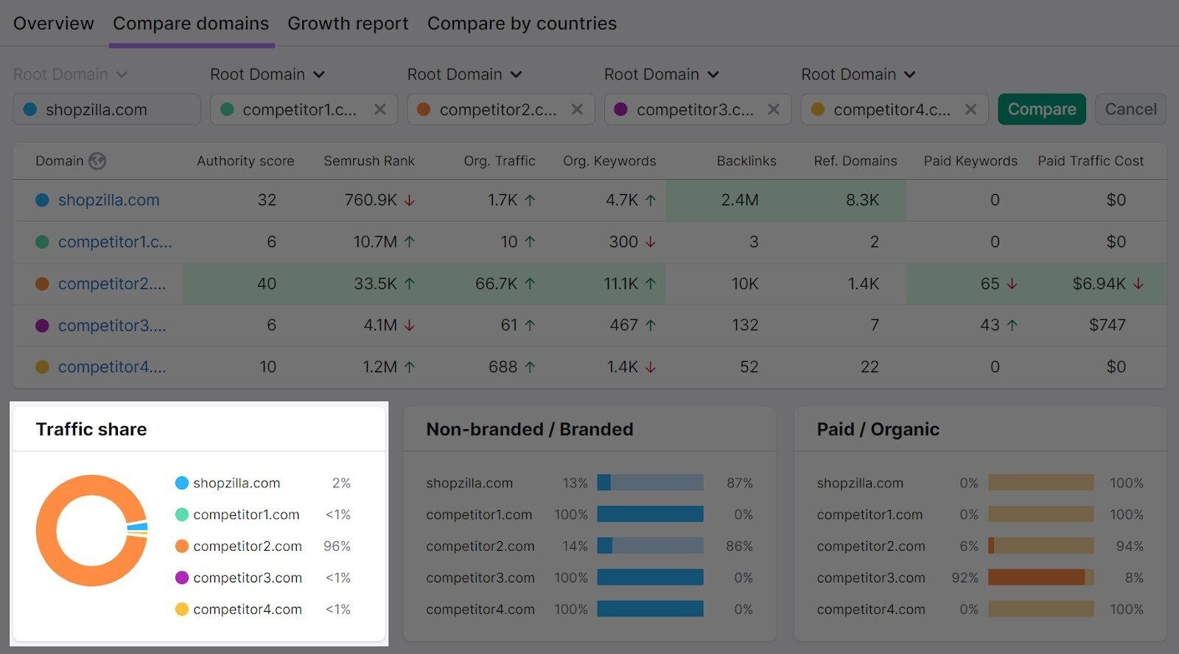Click the purple dot beside competitor3.com in Traffic share legend
This screenshot has height=654, width=1179.
coord(181,578)
